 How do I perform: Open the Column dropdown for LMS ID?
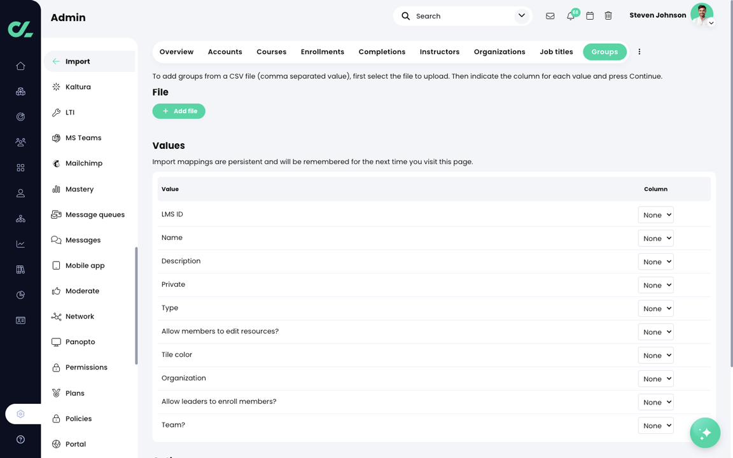[x=655, y=214]
